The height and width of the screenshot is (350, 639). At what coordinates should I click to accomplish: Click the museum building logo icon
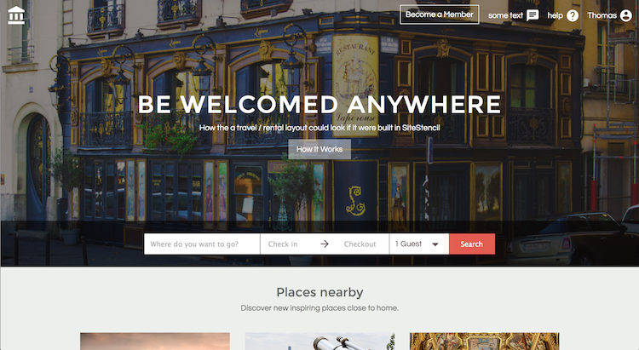[16, 15]
